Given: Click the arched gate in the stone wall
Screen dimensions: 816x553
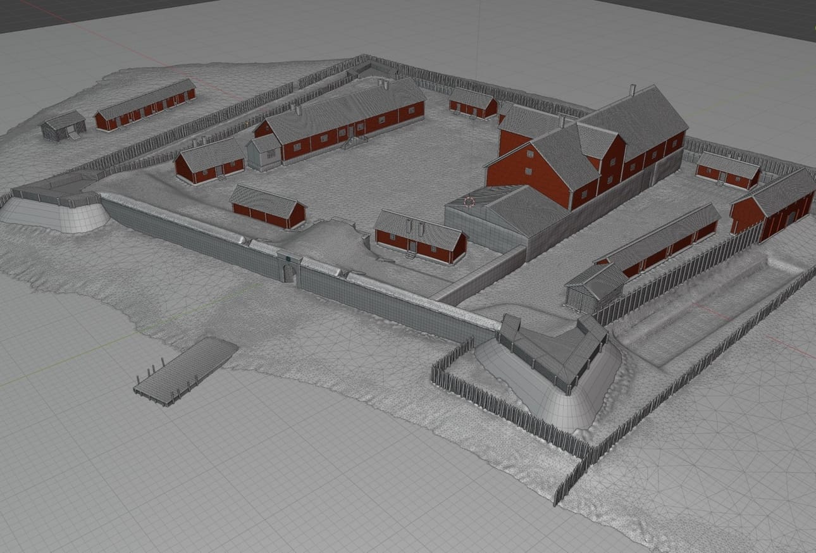Looking at the screenshot, I should (x=289, y=272).
